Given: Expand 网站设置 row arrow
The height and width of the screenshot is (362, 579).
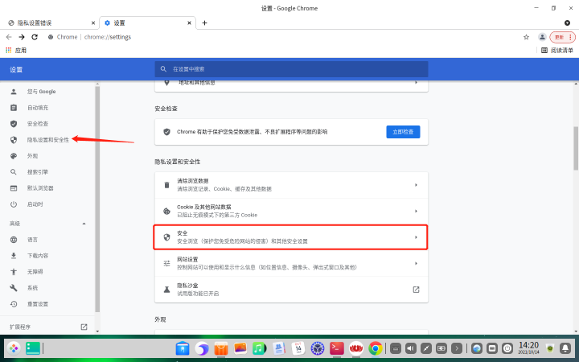Looking at the screenshot, I should (x=416, y=263).
